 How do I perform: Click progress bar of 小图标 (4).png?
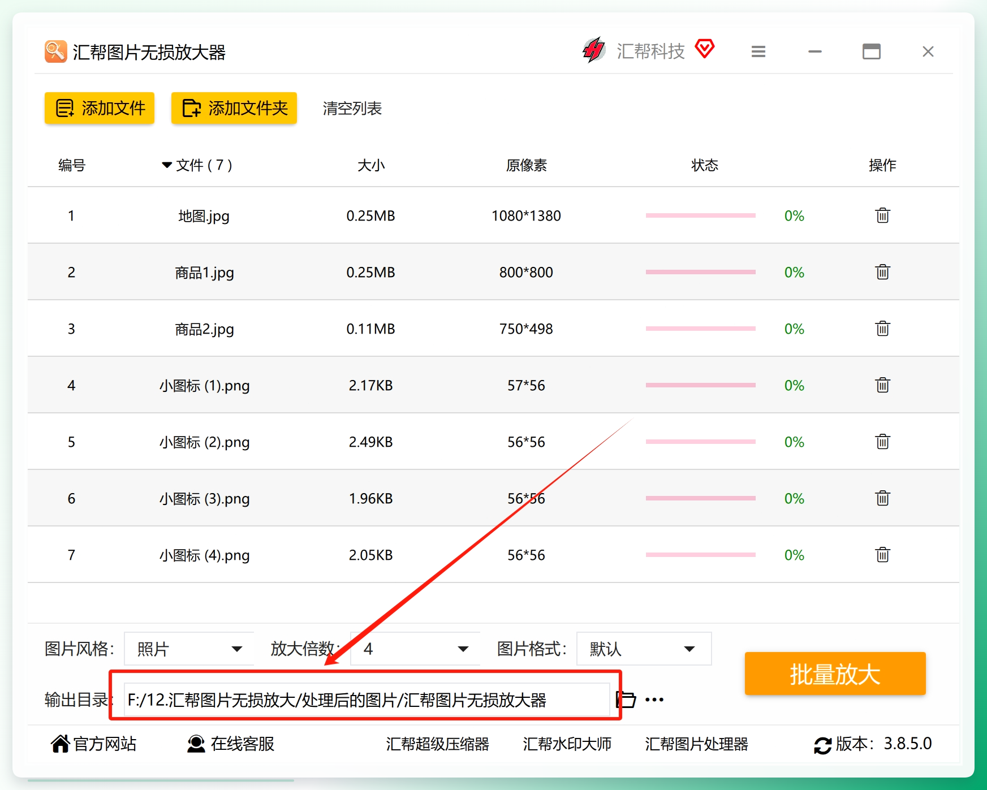coord(701,555)
